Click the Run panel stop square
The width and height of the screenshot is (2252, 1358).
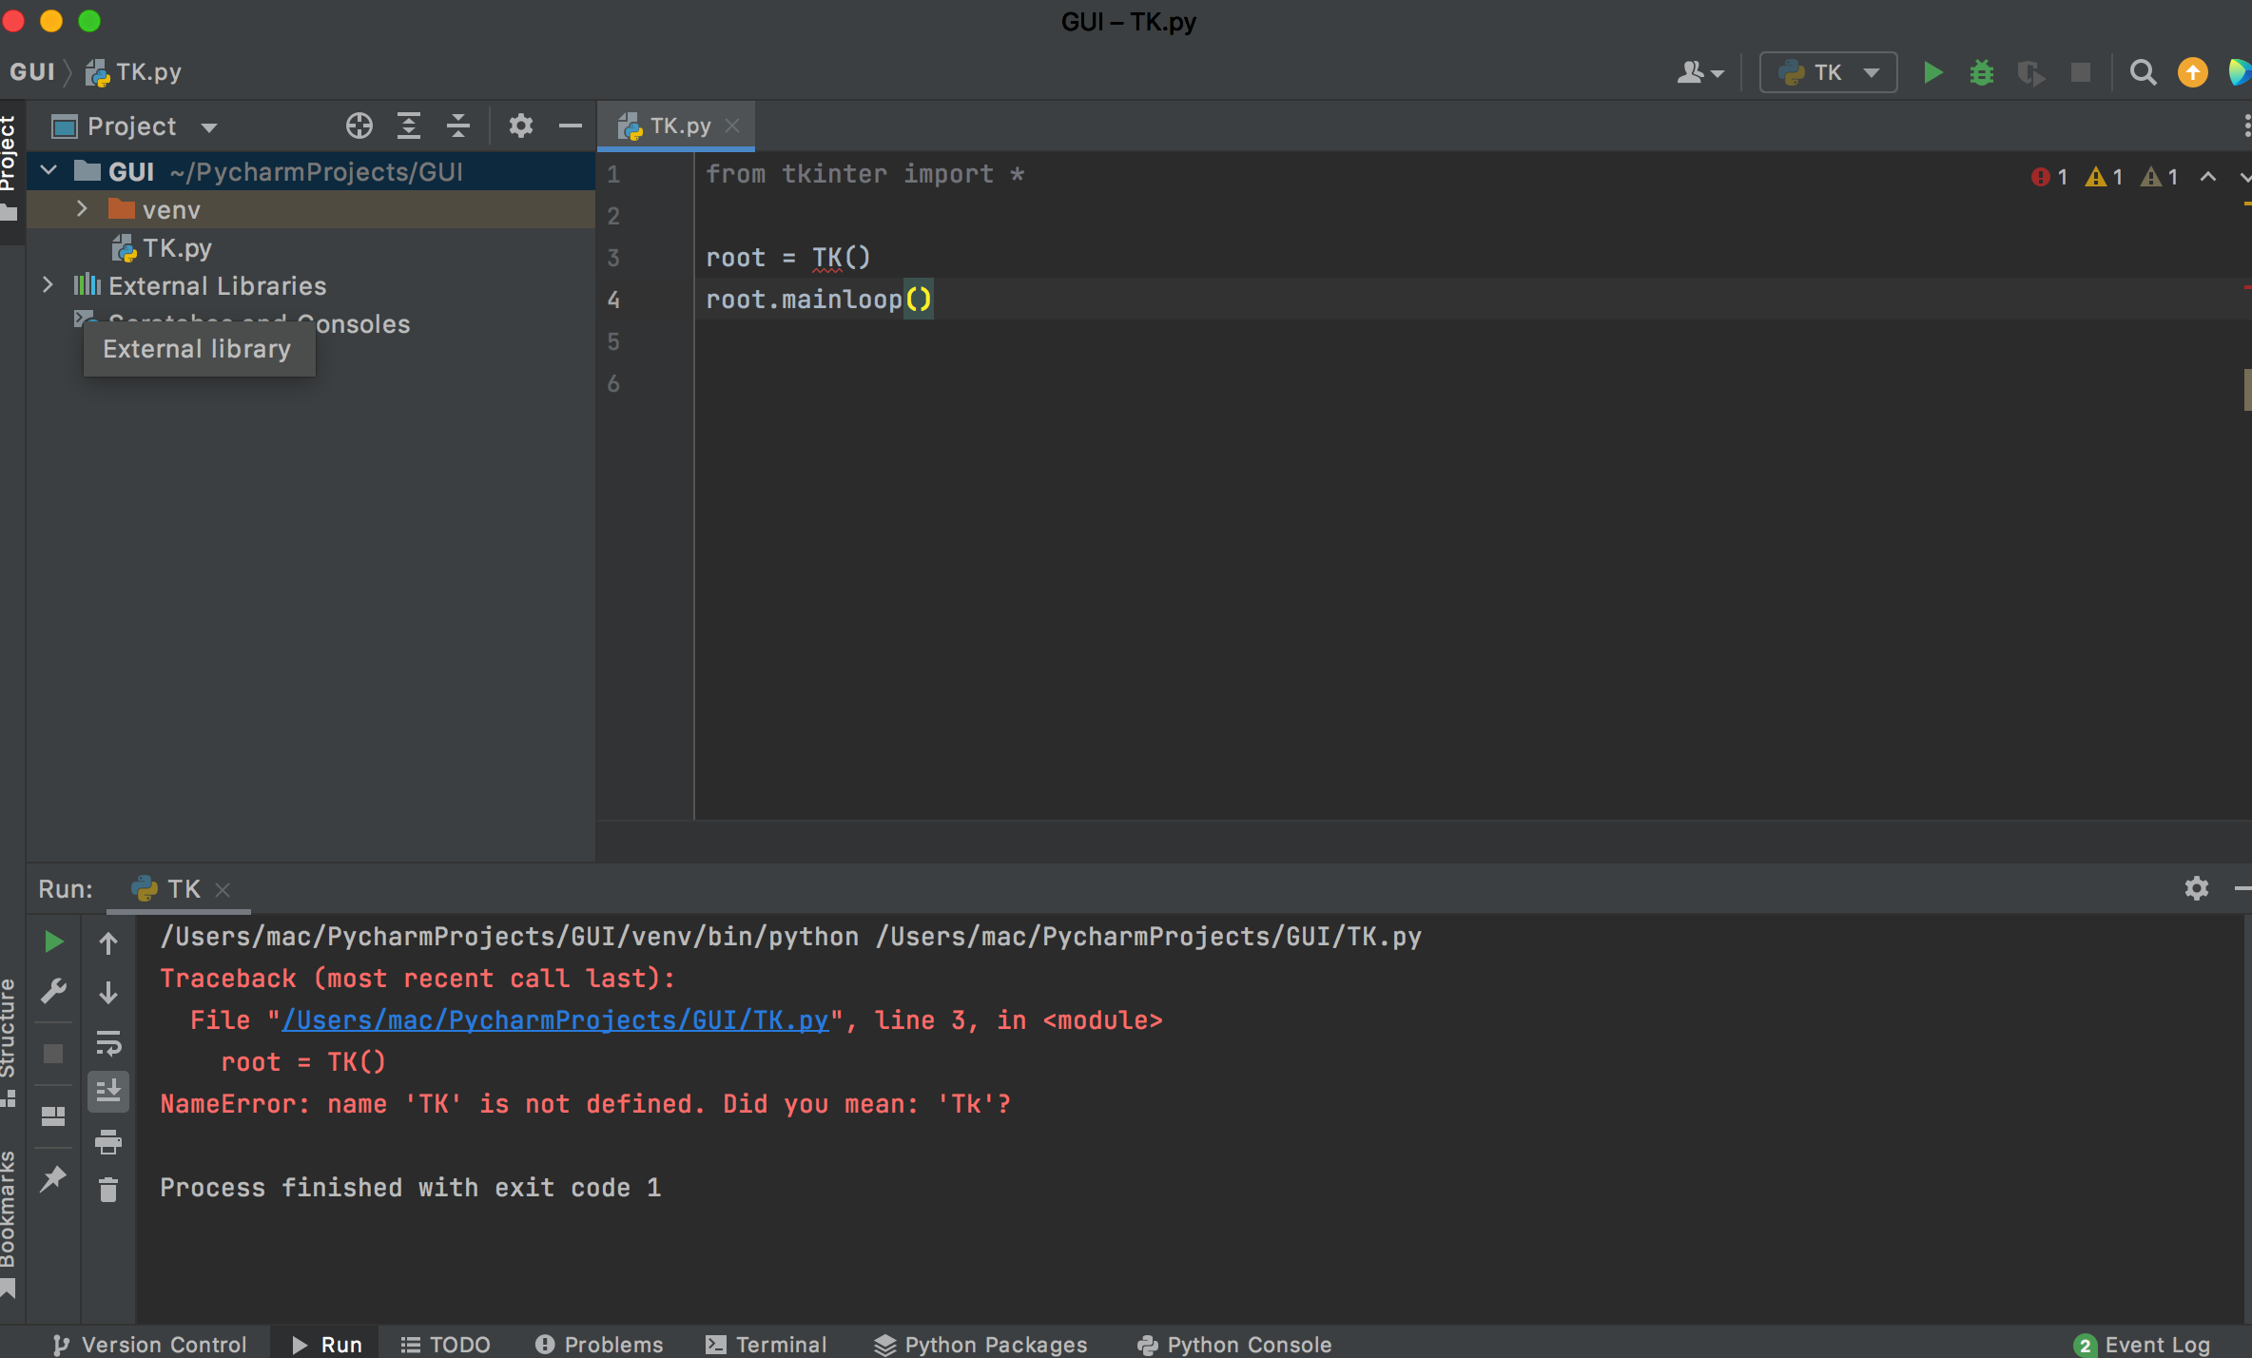(x=53, y=1054)
